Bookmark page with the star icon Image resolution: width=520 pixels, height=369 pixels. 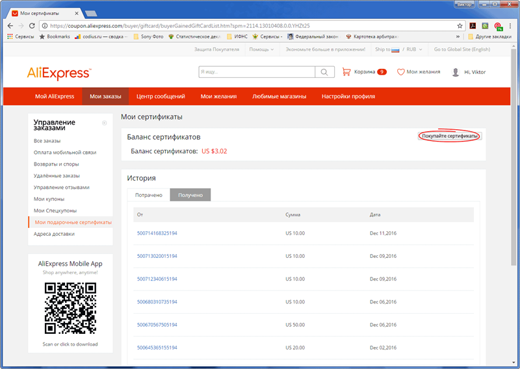460,25
